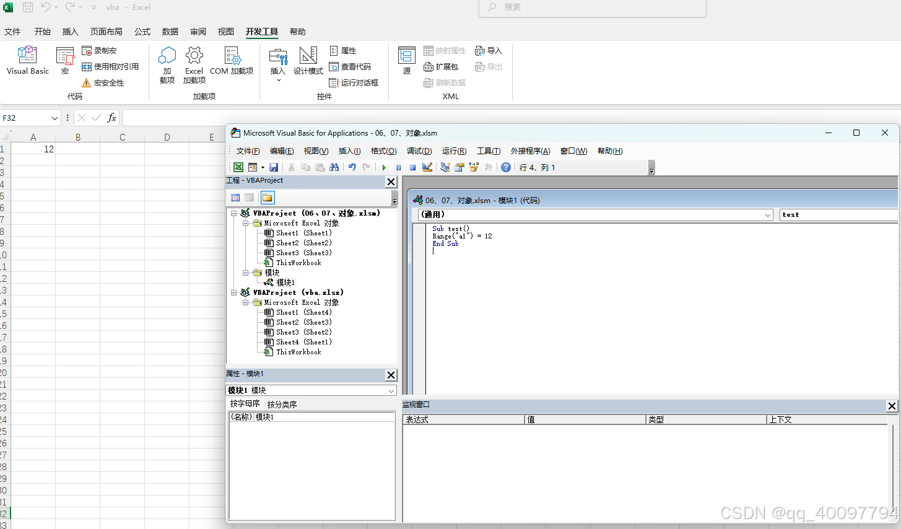Click the insert function fx icon

111,118
